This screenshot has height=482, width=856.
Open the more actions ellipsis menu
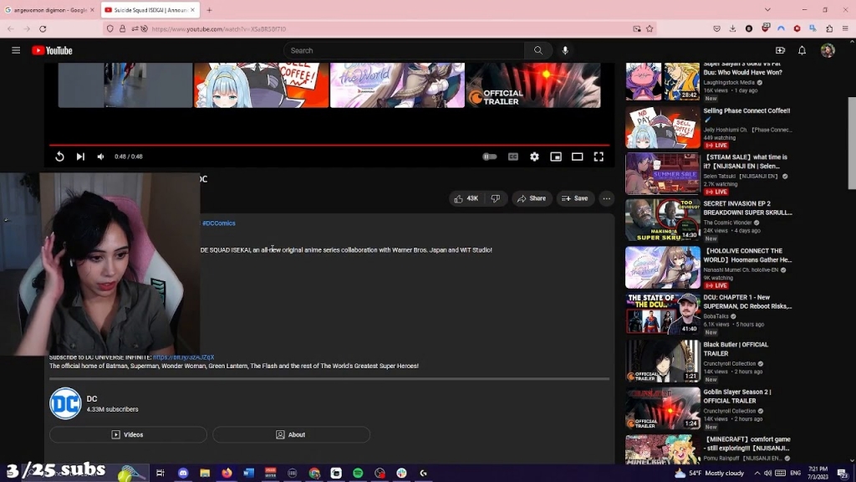tap(607, 198)
